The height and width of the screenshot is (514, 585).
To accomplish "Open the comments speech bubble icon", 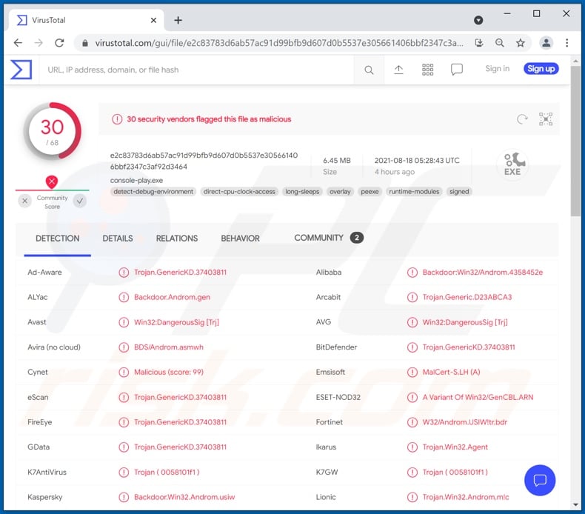I will (457, 70).
